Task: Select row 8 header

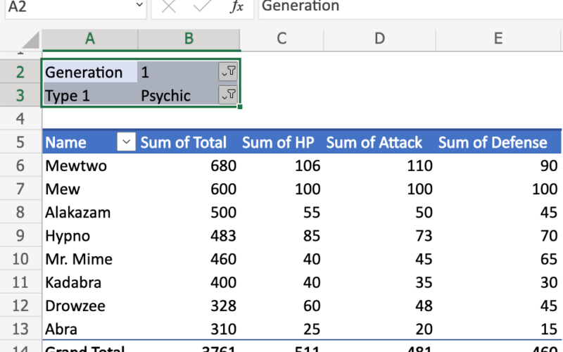Action: coord(20,213)
